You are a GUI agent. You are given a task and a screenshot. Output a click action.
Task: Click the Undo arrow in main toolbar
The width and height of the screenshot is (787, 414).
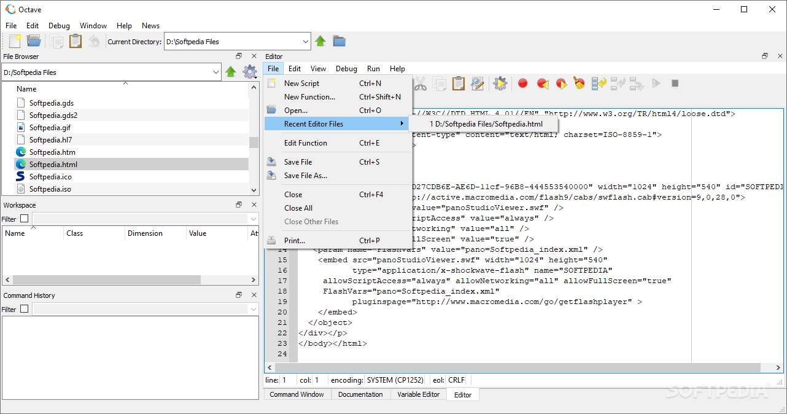[x=94, y=41]
